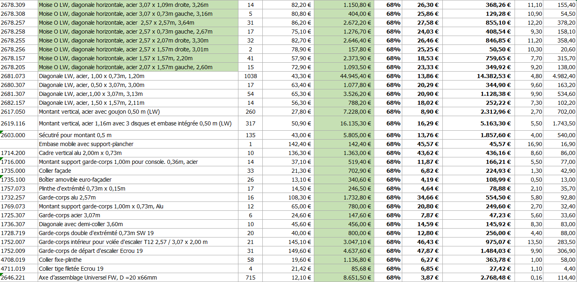Image resolution: width=577 pixels, height=282 pixels.
Task: Click reference 2682.157
Action: (19, 103)
